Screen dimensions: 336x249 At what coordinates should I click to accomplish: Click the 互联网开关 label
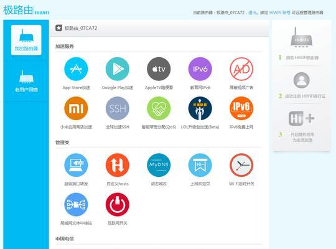(x=118, y=223)
